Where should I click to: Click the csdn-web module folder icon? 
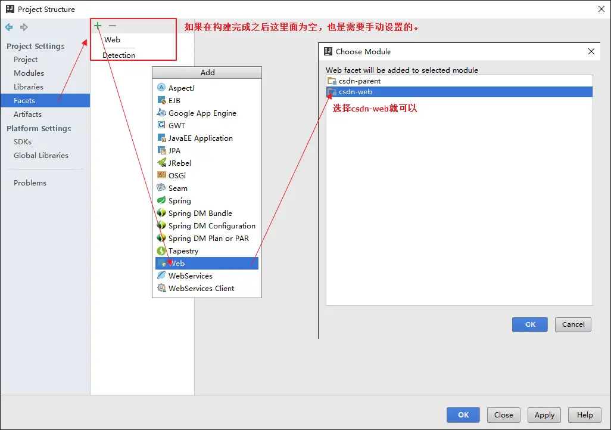tap(333, 92)
